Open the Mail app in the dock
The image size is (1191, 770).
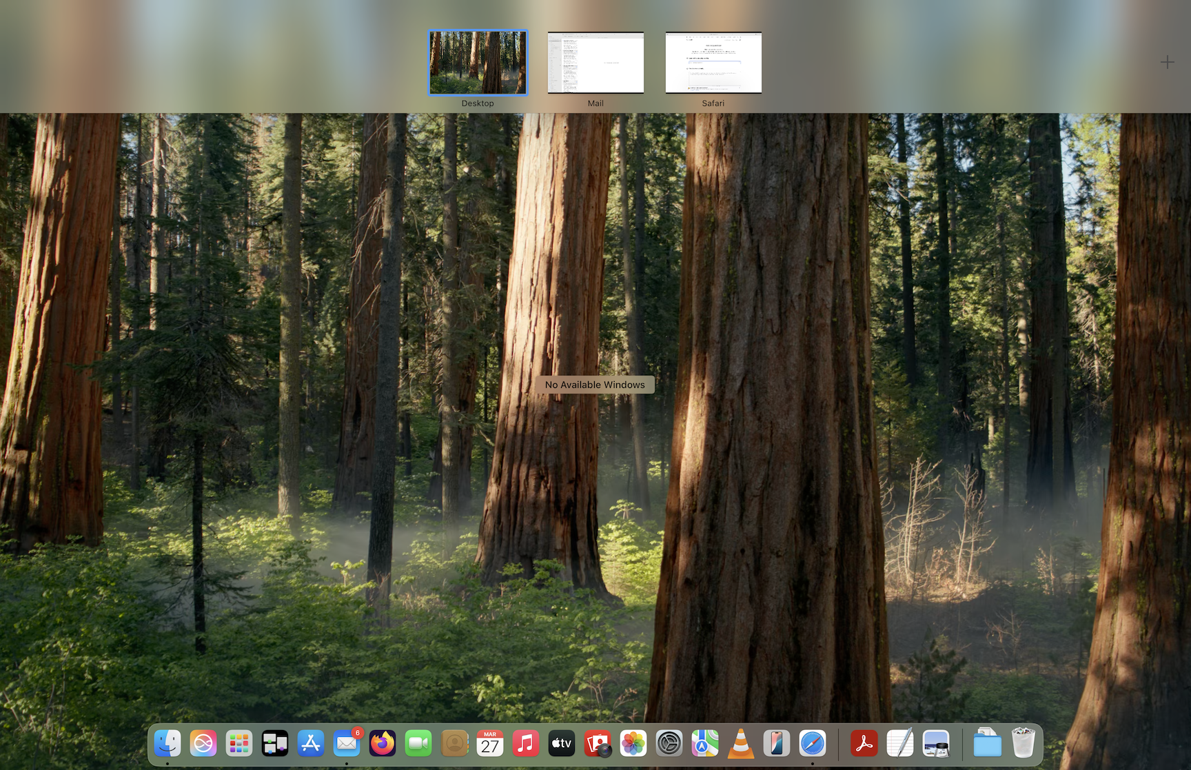click(347, 744)
